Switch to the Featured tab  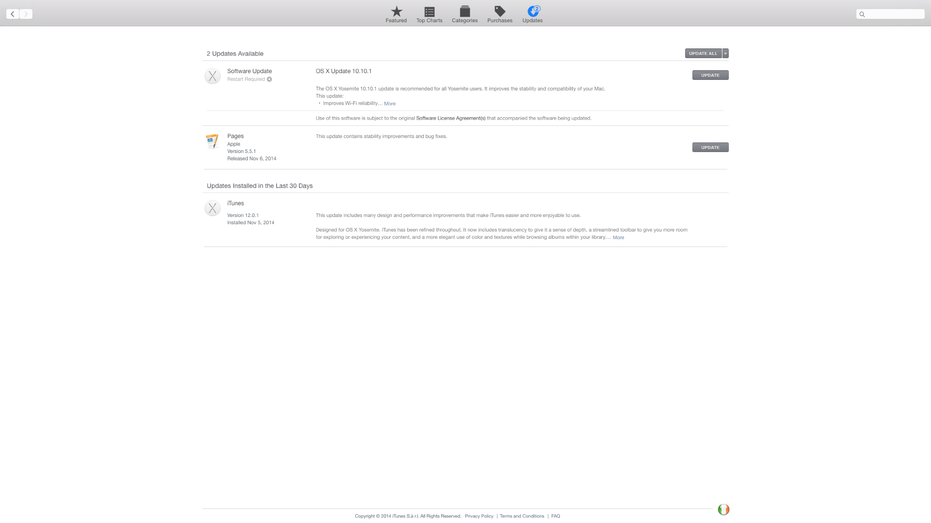tap(396, 14)
